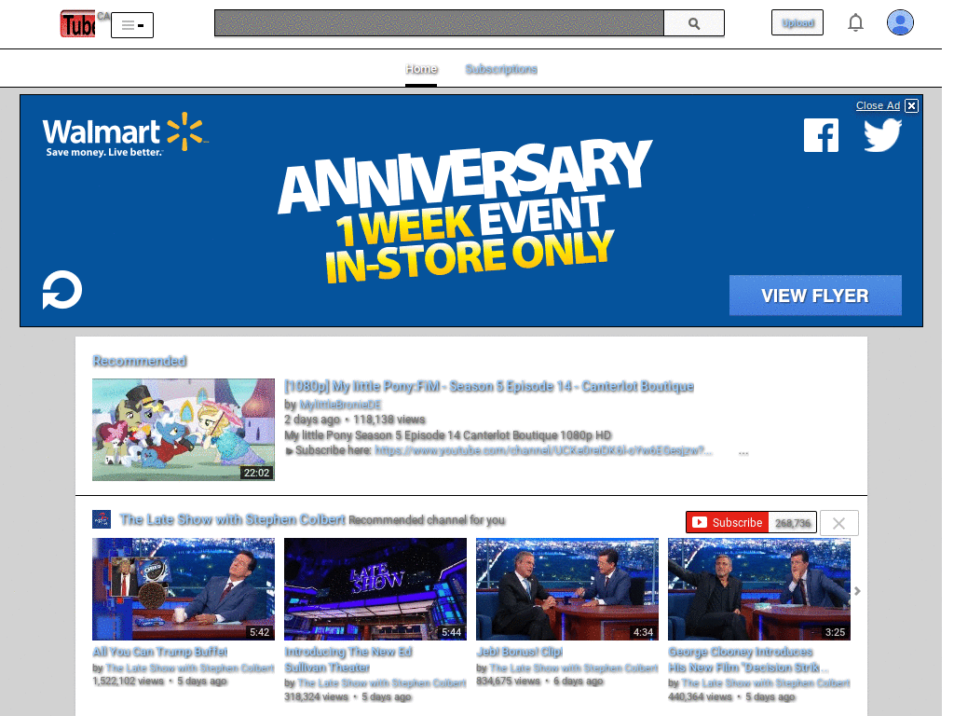The image size is (954, 716).
Task: Open My Little Pony video thumbnail
Action: 184,430
